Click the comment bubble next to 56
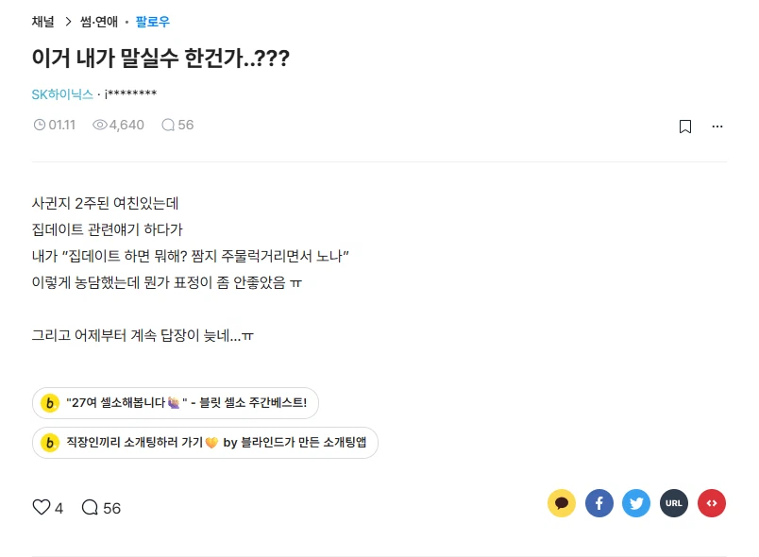The image size is (759, 557). click(168, 125)
